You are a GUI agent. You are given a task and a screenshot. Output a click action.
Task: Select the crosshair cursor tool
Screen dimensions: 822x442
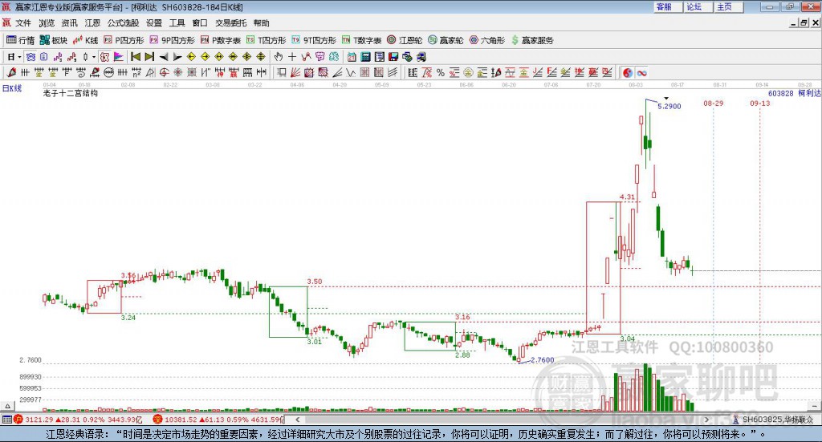(x=292, y=57)
